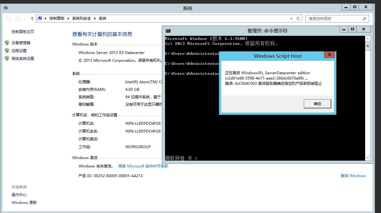The width and height of the screenshot is (381, 213).
Task: Click 确定 button in Windows Script Host dialog
Action: pyautogui.click(x=317, y=104)
